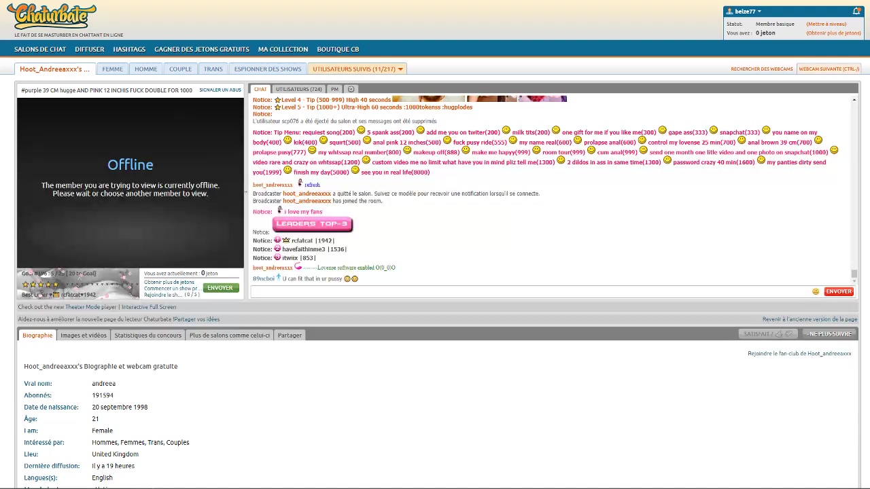Open the notifications bell icon
This screenshot has width=870, height=489.
[x=856, y=11]
